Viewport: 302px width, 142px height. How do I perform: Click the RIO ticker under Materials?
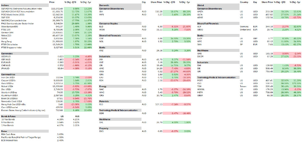101,104
